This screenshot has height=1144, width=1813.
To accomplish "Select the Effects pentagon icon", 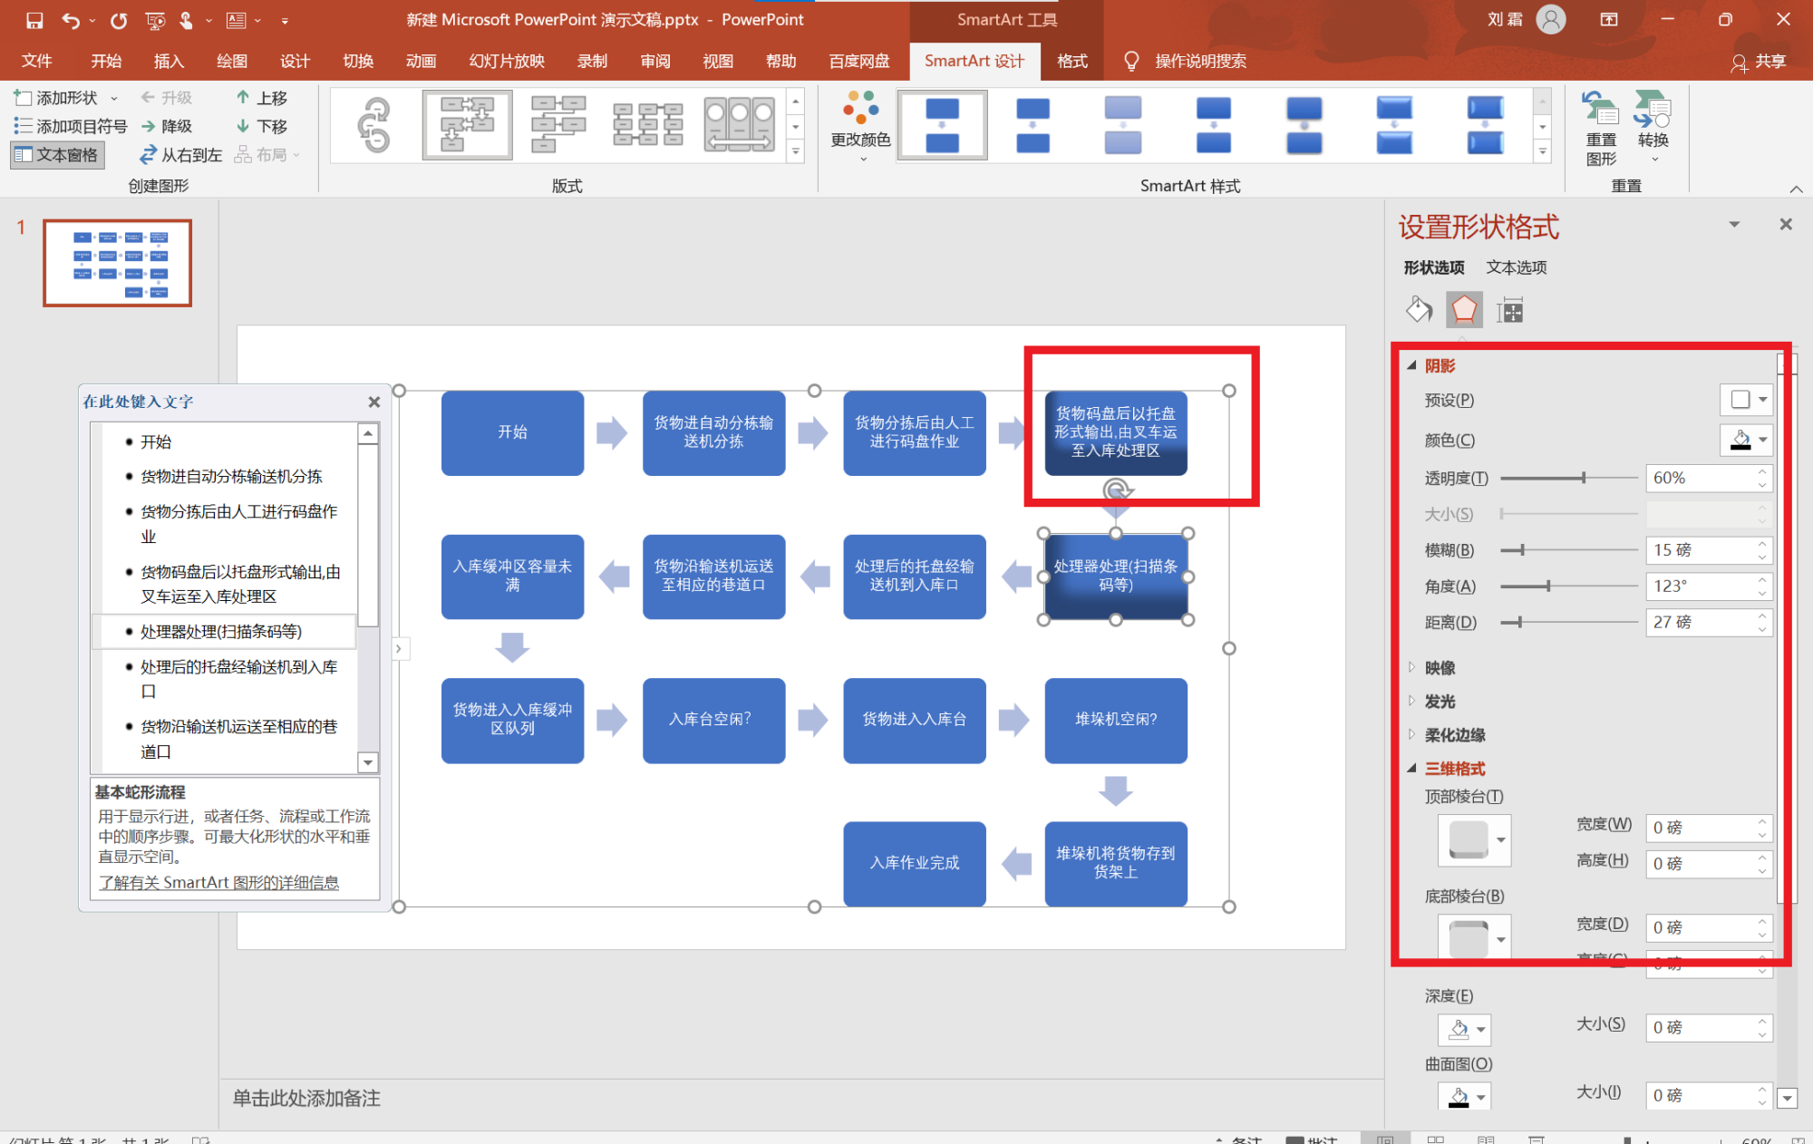I will tap(1464, 310).
